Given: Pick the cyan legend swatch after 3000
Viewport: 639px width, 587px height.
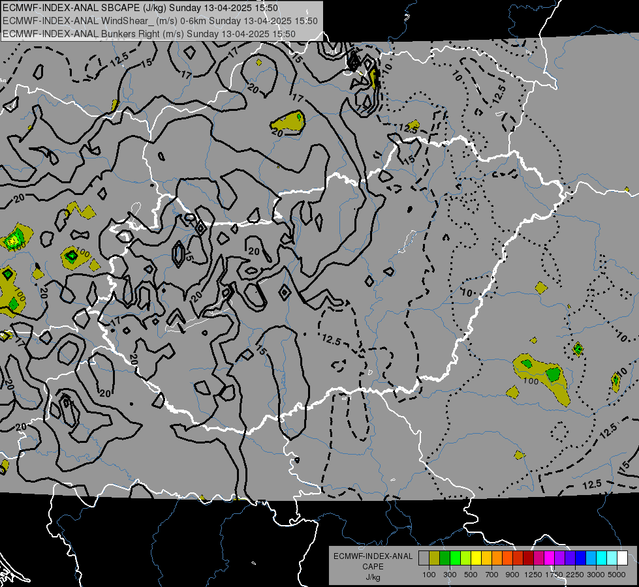Looking at the screenshot, I should pos(602,558).
